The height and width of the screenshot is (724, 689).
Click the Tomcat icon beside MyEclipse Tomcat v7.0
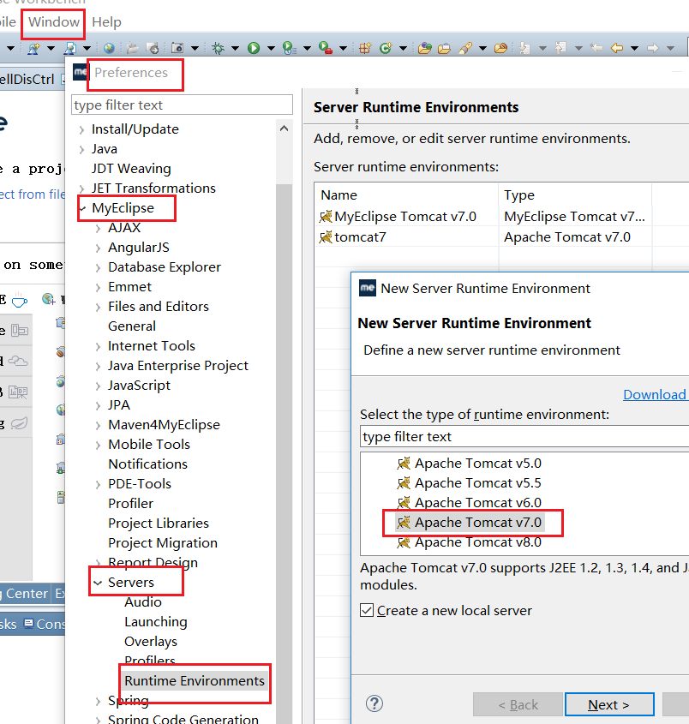(x=326, y=216)
